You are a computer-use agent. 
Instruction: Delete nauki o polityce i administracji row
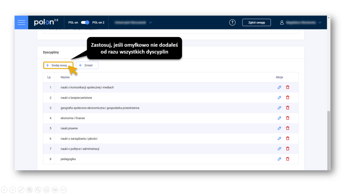pyautogui.click(x=288, y=149)
